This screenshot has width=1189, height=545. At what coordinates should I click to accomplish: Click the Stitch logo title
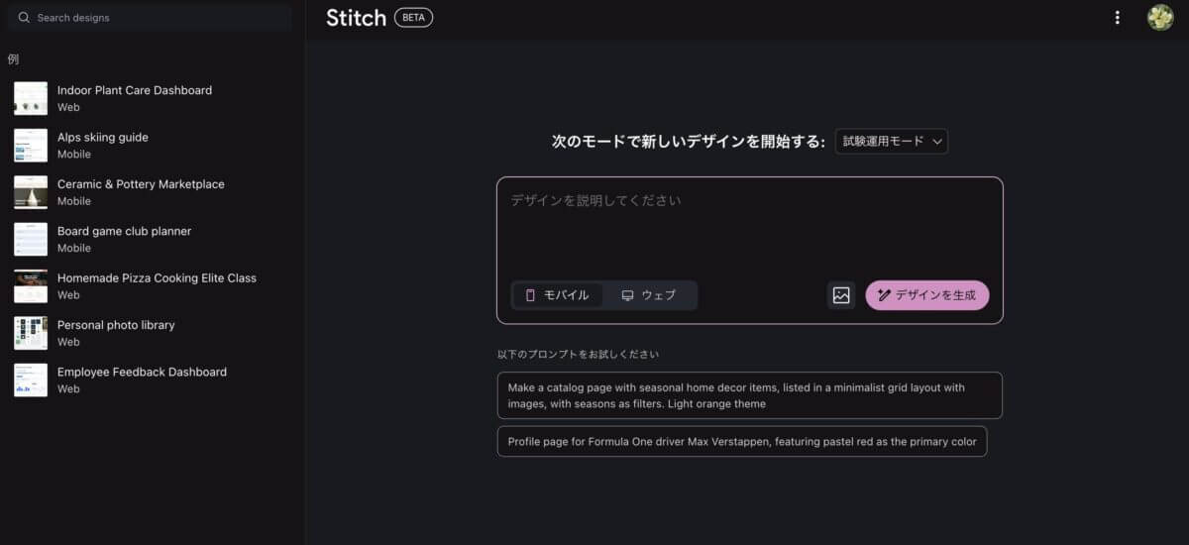click(x=356, y=18)
